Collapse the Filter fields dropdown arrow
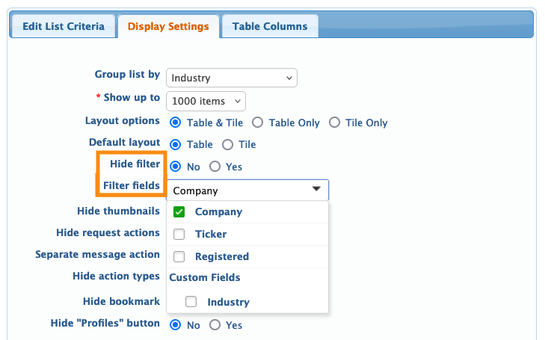The image size is (545, 340). [316, 190]
